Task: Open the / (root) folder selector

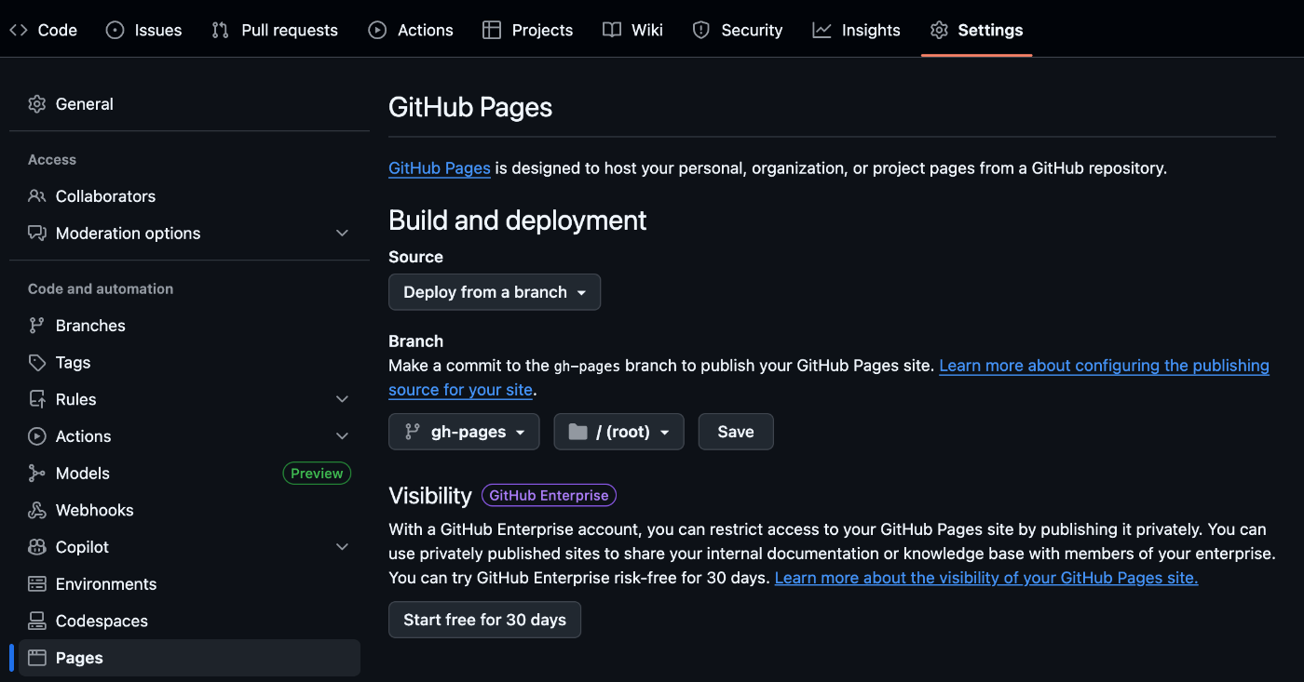Action: (x=618, y=431)
